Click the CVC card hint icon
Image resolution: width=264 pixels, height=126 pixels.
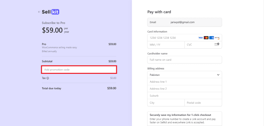click(x=217, y=45)
